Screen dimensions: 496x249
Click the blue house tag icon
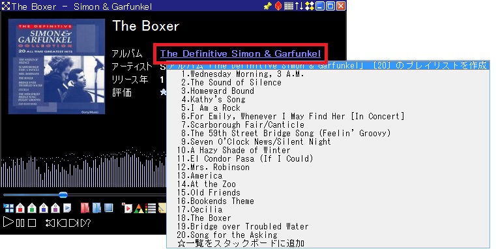44,208
